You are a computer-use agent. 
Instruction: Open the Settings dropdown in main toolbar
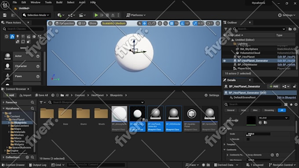[287, 15]
